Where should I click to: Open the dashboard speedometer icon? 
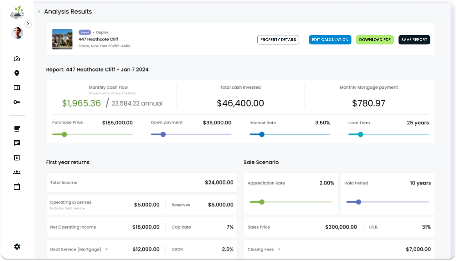click(17, 59)
